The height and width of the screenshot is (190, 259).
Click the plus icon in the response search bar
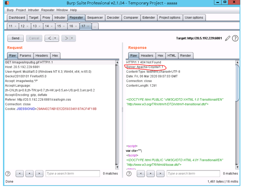click(150, 173)
